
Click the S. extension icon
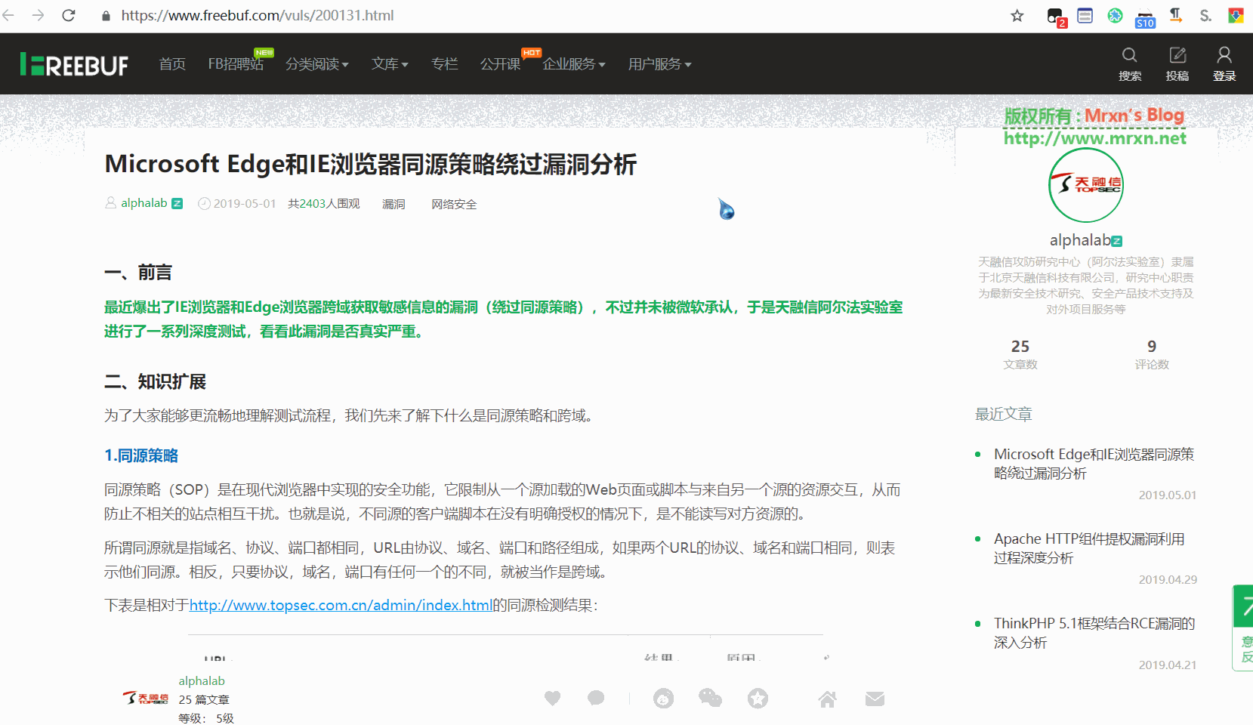click(1205, 15)
